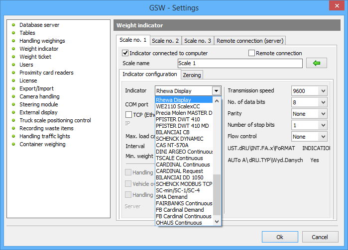Toggle Indicator connected to computer checkbox

125,53
